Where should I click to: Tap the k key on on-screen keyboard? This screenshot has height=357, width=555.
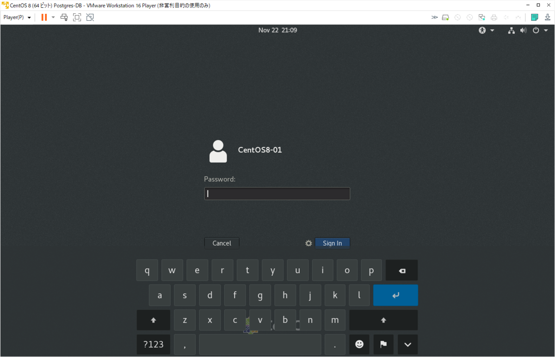[335, 295]
